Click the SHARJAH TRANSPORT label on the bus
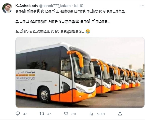The height and width of the screenshot is (120, 145). pos(25,78)
